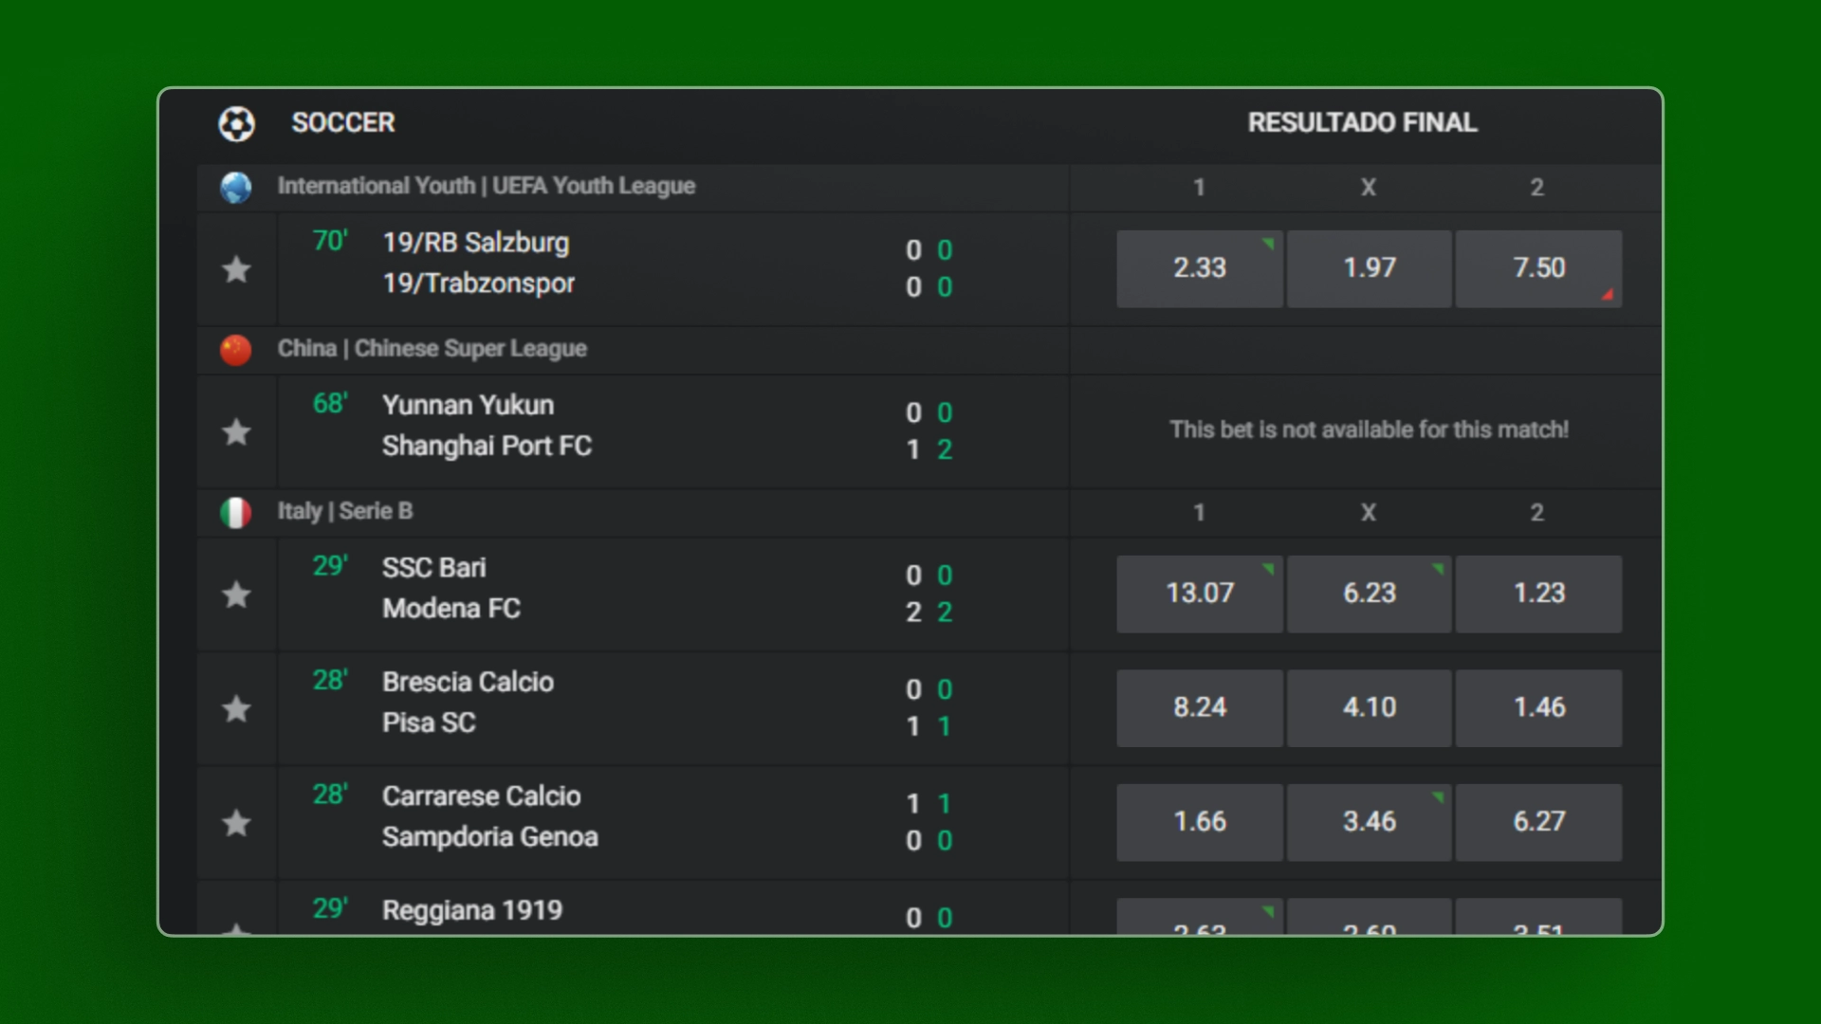Toggle favorite star for Carrarese Calcio match
The height and width of the screenshot is (1024, 1821).
(x=236, y=823)
